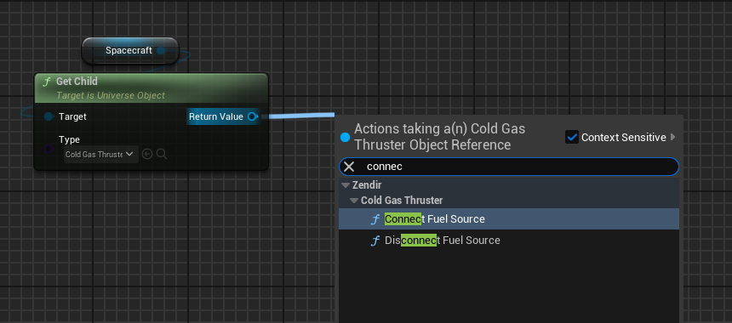Viewport: 732px width, 323px height.
Task: Click the Type class input pin
Action: click(49, 149)
